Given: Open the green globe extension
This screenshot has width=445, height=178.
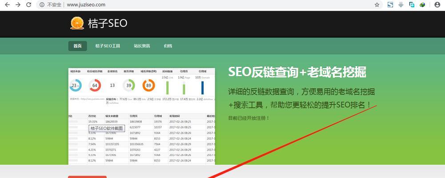Looking at the screenshot, I should (422, 4).
